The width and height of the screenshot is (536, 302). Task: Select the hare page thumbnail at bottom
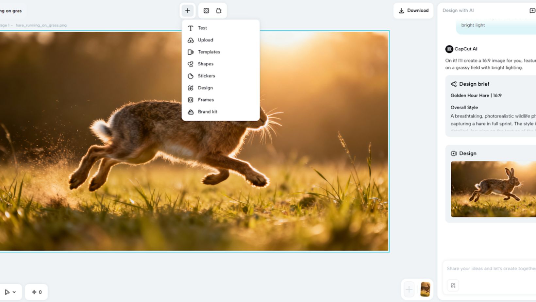[x=425, y=289]
